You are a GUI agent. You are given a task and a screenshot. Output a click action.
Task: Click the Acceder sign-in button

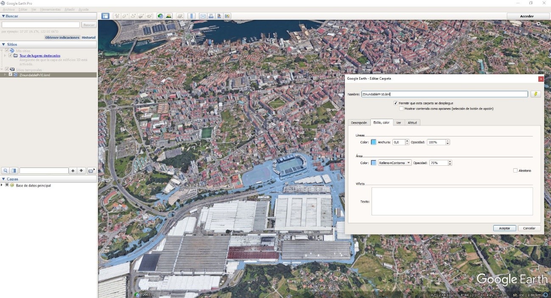[x=527, y=16]
